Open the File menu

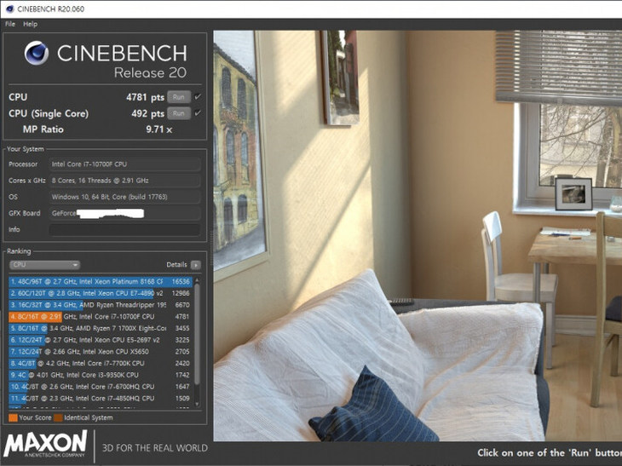point(10,24)
